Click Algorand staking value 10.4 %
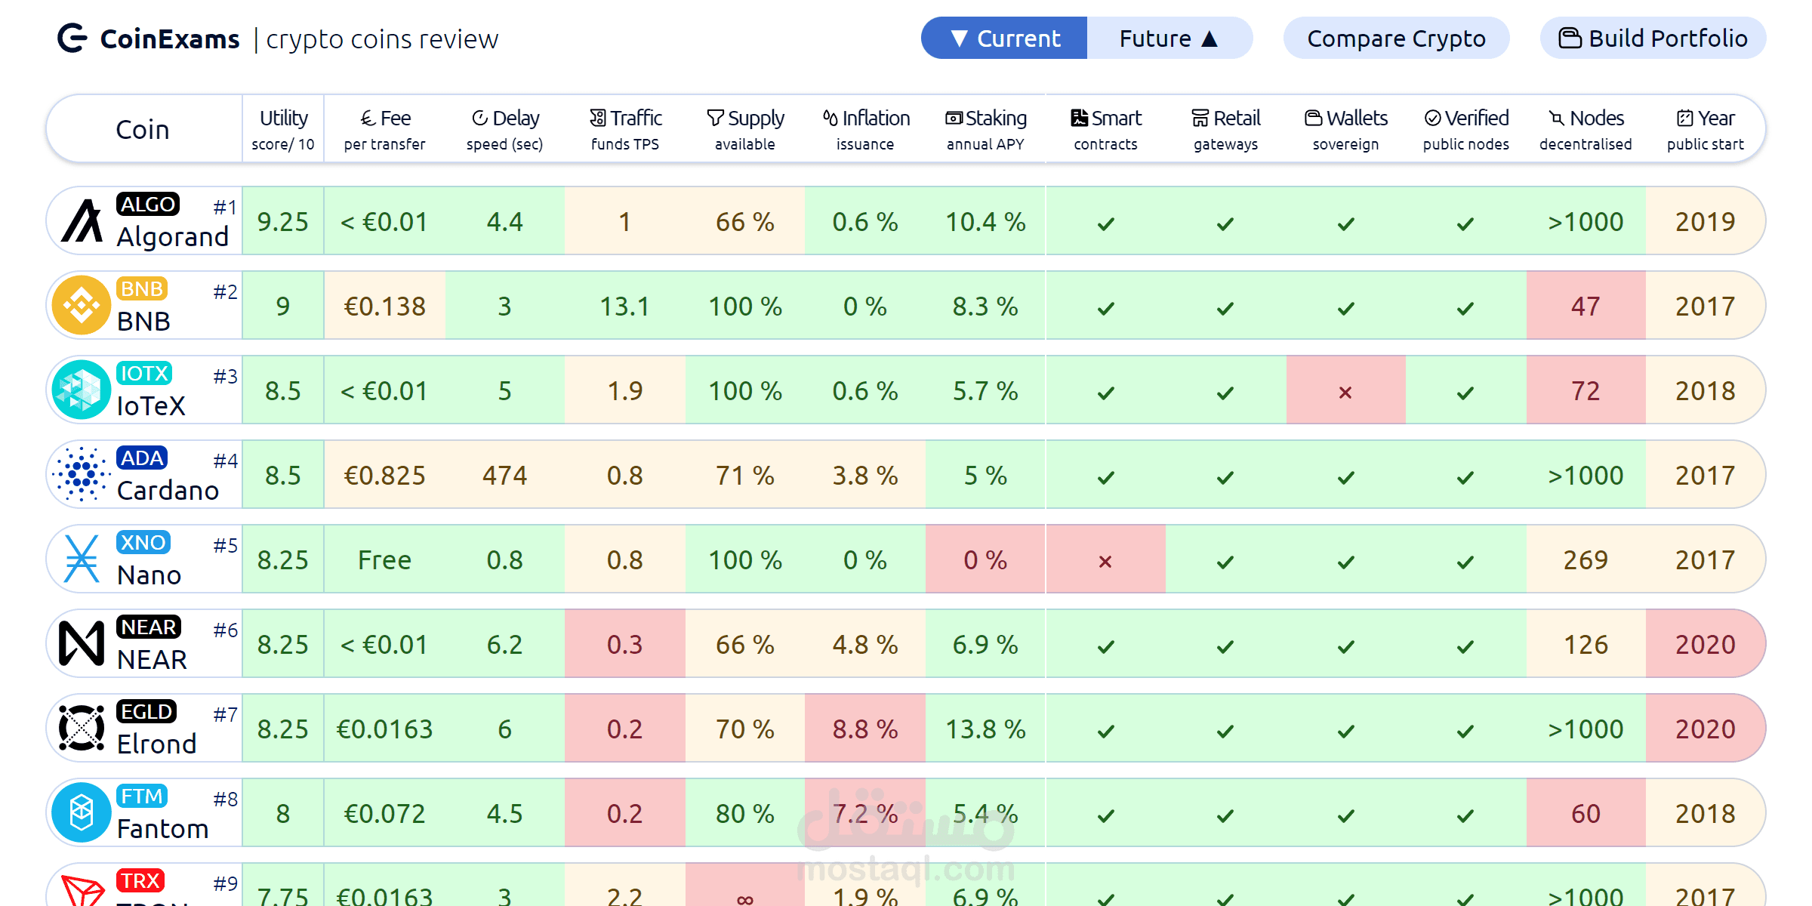This screenshot has width=1812, height=906. pos(985,221)
